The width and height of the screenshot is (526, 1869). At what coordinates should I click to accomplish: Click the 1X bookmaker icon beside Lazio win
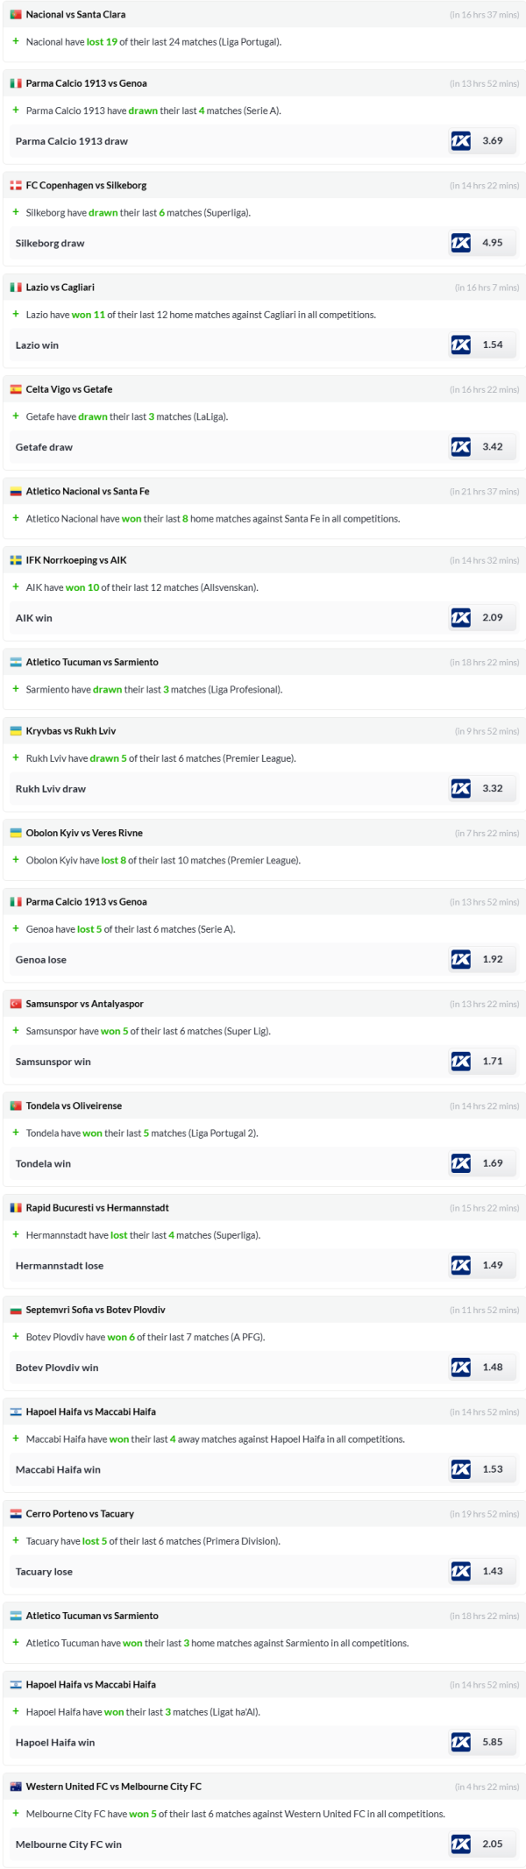pos(460,345)
